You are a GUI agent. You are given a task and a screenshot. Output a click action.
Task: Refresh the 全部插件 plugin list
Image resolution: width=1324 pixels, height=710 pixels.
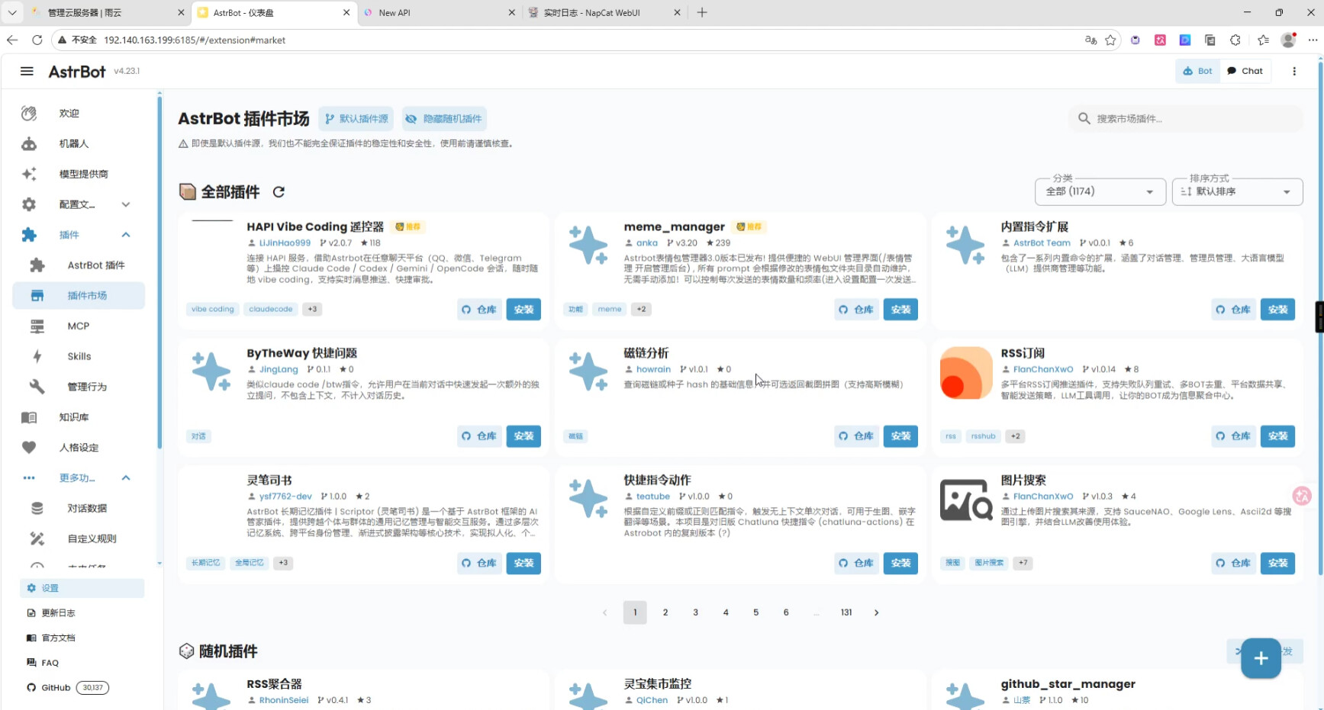pyautogui.click(x=279, y=192)
